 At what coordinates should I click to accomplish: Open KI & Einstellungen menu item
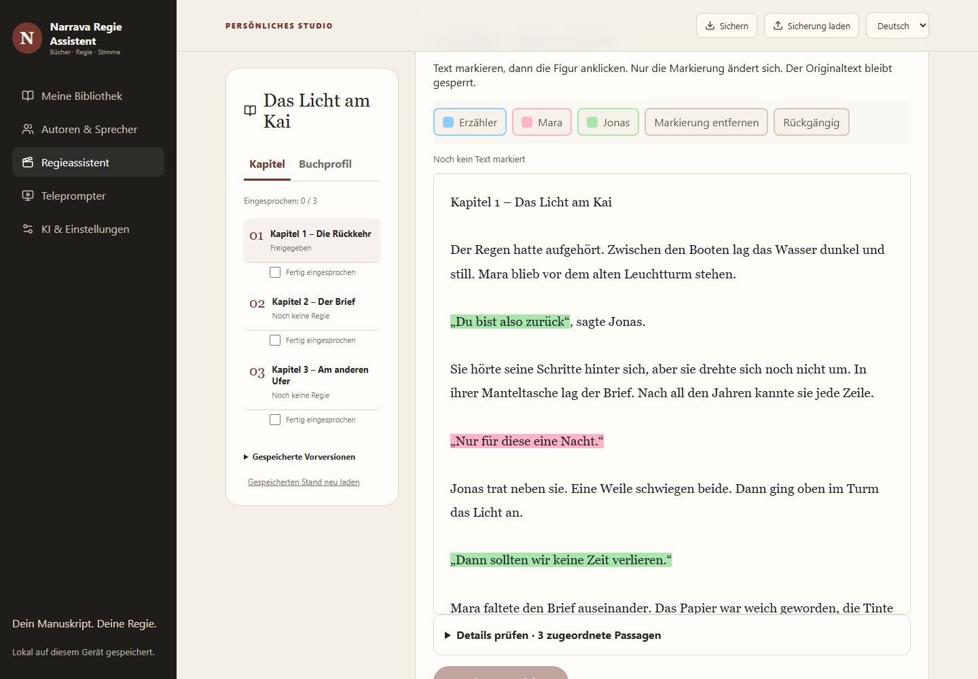point(88,229)
